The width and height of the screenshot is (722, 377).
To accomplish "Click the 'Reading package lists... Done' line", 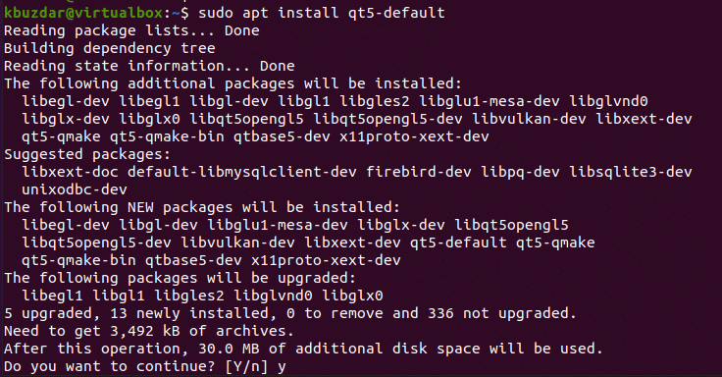I will click(x=131, y=30).
